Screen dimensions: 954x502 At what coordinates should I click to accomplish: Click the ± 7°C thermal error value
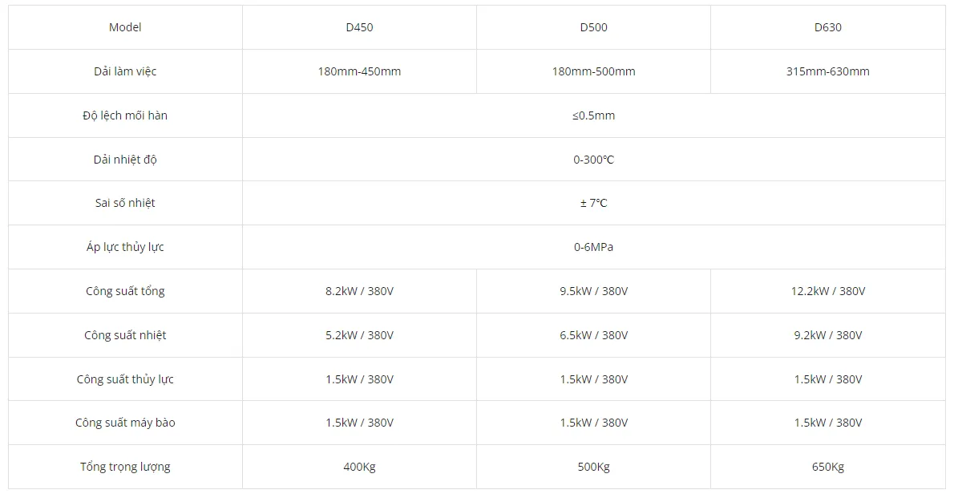[593, 203]
